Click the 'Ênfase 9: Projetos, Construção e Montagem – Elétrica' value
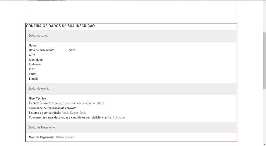This screenshot has width=266, height=146. [x=72, y=103]
